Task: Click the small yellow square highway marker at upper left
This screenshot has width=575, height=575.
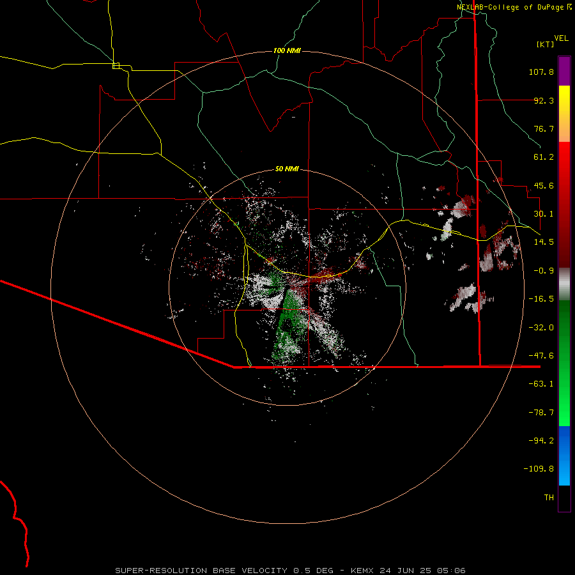Action: [x=116, y=66]
